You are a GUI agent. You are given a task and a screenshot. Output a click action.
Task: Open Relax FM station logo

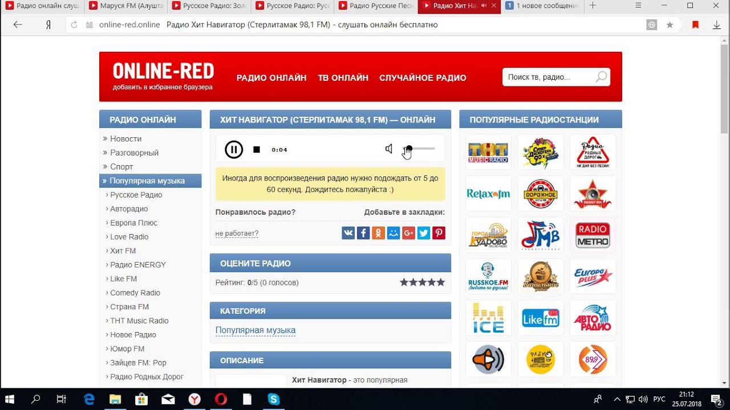pos(488,194)
